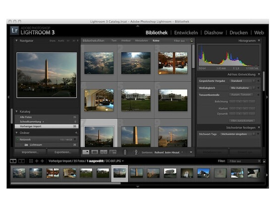The image size is (276, 207).
Task: Click the second window display button 2
Action: (x=21, y=161)
